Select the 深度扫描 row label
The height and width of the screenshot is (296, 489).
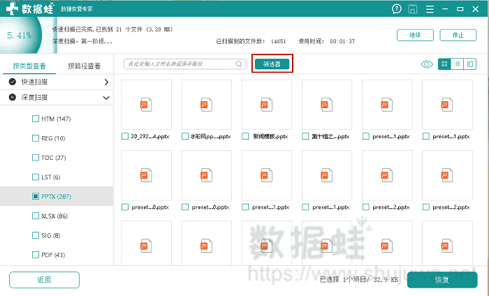(x=34, y=98)
